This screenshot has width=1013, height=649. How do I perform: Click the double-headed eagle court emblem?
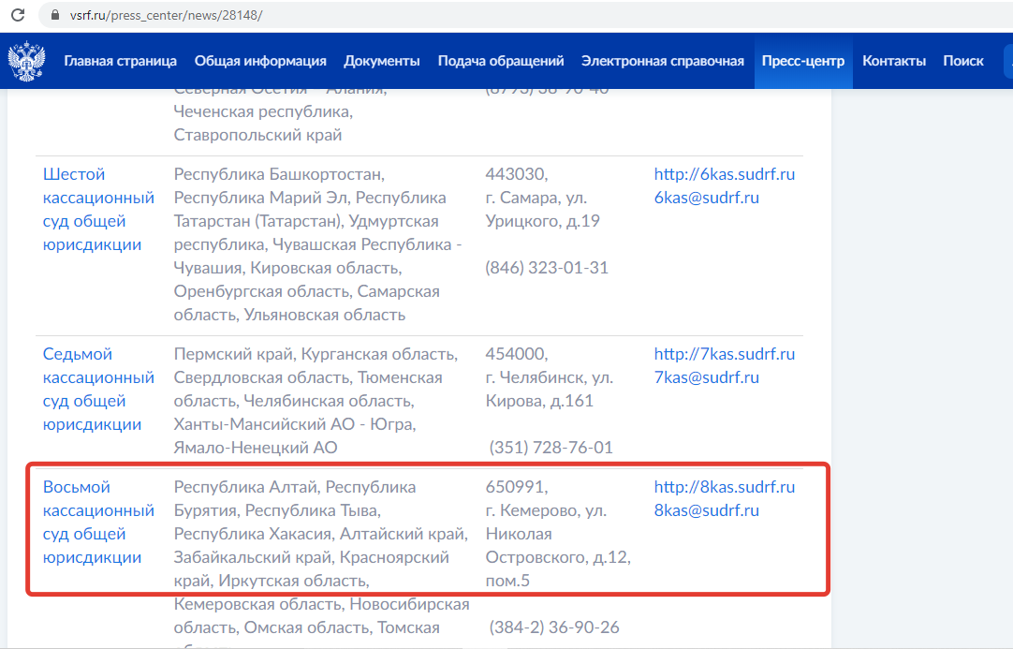coord(27,60)
